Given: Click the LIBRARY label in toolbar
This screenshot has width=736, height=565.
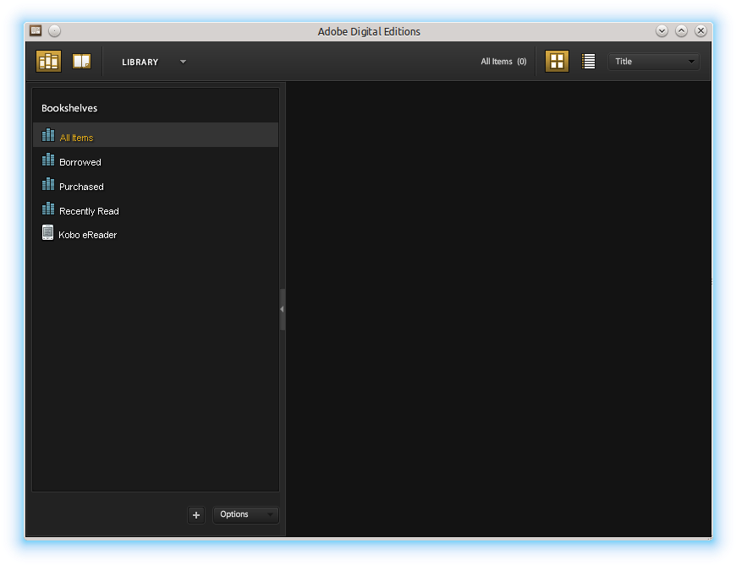Looking at the screenshot, I should 140,62.
